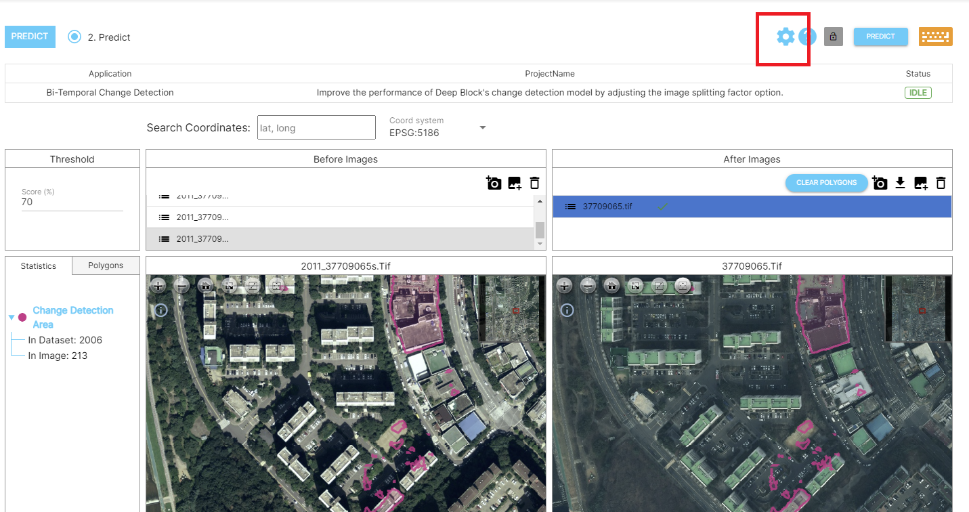Image resolution: width=969 pixels, height=512 pixels.
Task: Select the '2. Predict' radio button
Action: (74, 37)
